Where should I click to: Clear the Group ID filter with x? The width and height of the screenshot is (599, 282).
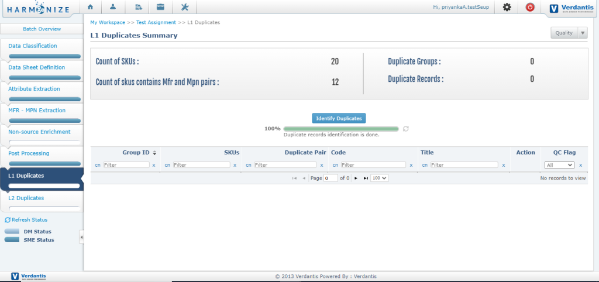click(x=154, y=165)
